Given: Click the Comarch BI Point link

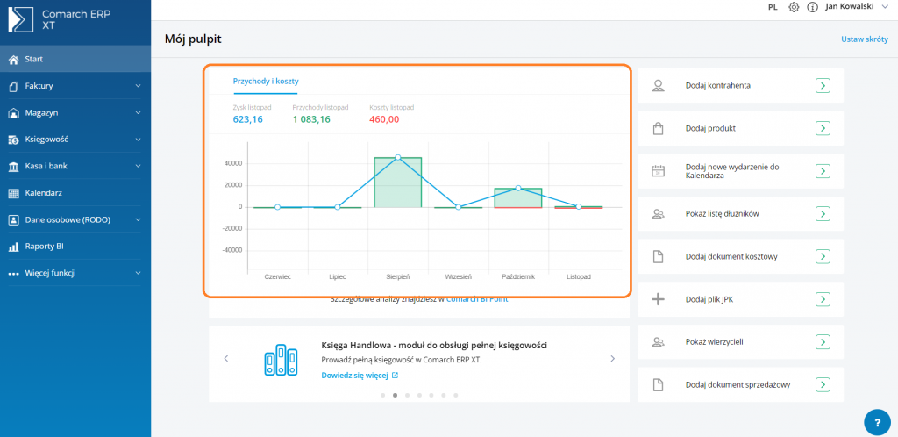Looking at the screenshot, I should [477, 298].
